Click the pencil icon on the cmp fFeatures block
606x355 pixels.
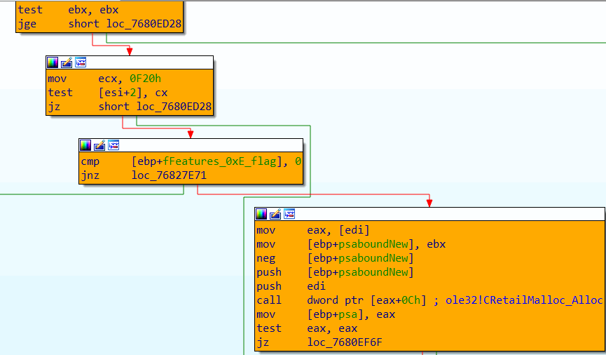pos(99,145)
